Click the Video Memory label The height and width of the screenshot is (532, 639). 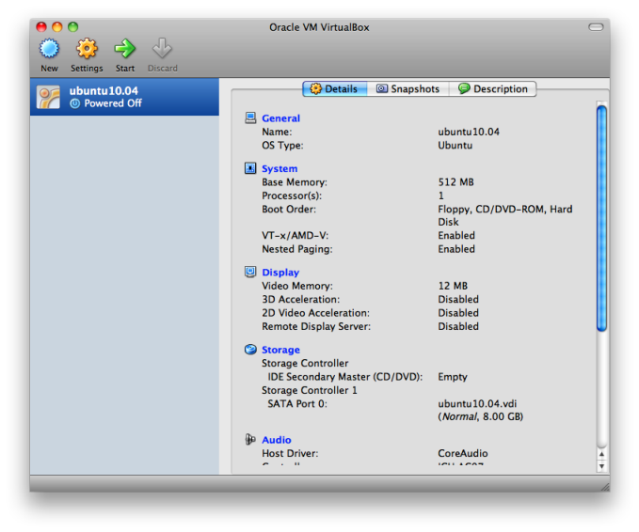coord(297,286)
